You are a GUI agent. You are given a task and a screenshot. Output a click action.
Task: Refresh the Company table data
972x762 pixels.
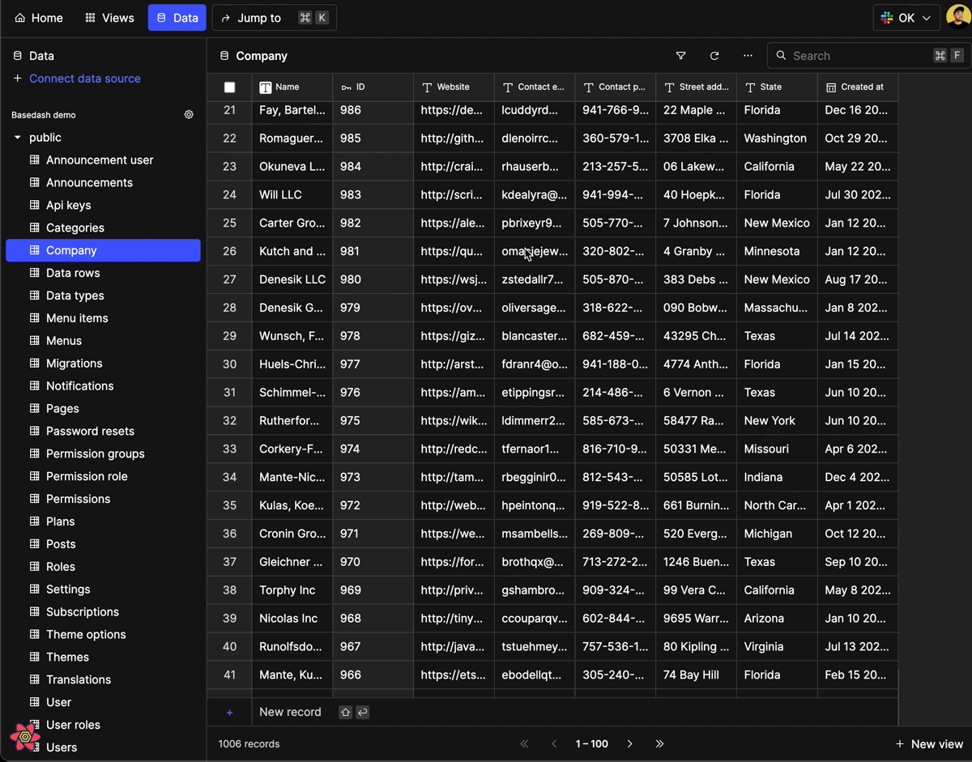click(714, 55)
